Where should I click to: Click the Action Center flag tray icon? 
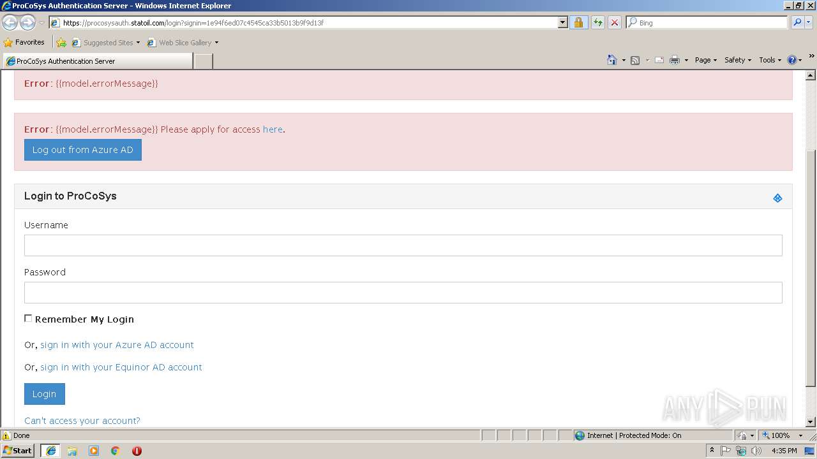[726, 451]
